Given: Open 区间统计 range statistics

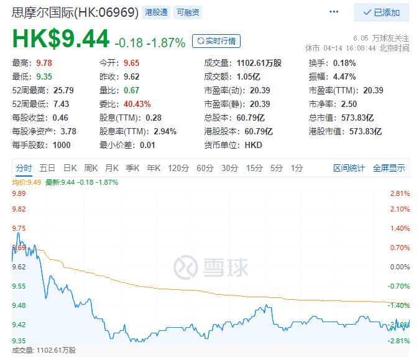Looking at the screenshot, I should (x=349, y=168).
